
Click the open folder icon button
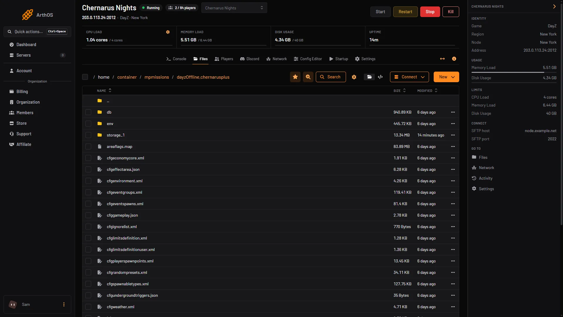click(x=369, y=77)
